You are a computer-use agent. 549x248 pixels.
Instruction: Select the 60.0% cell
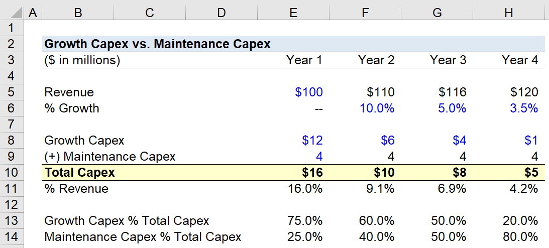pyautogui.click(x=377, y=221)
